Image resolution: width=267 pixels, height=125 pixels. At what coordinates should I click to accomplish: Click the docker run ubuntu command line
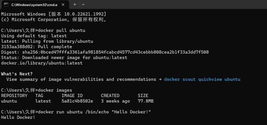[76, 112]
